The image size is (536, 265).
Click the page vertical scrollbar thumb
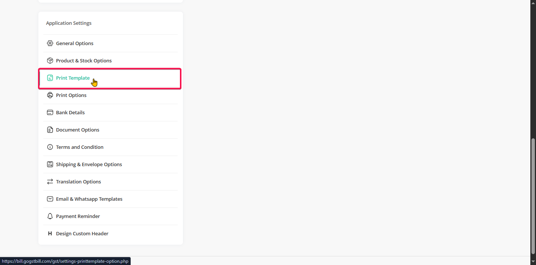click(x=533, y=196)
